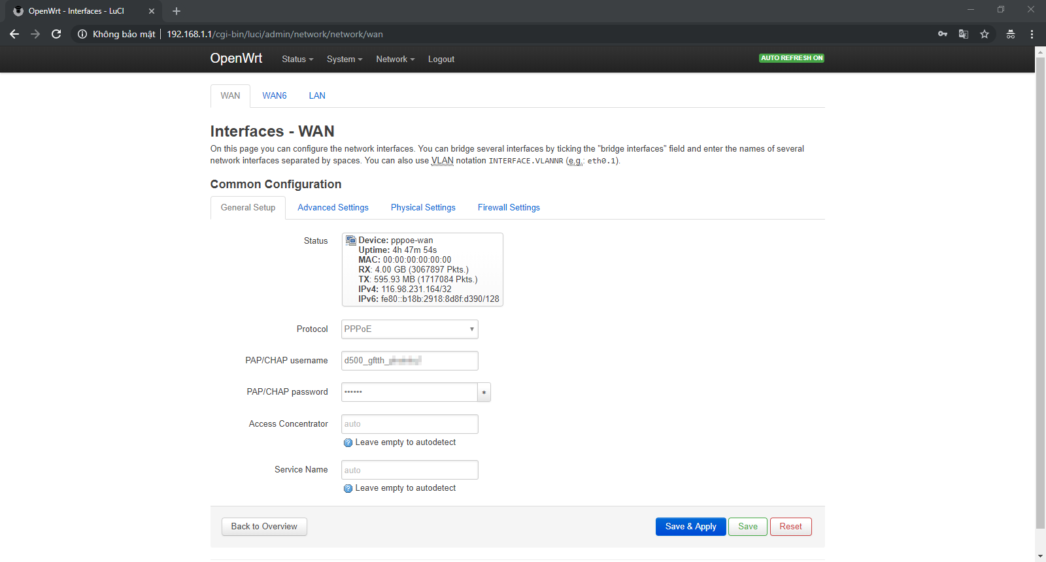Open the Firewall Settings tab

coord(509,207)
